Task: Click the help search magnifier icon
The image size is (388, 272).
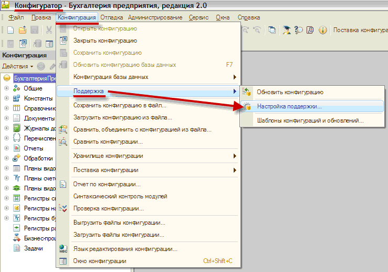Action: pos(299,30)
